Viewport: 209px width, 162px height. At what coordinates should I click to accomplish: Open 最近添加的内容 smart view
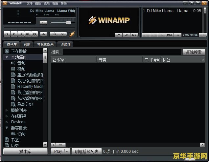point(27,81)
